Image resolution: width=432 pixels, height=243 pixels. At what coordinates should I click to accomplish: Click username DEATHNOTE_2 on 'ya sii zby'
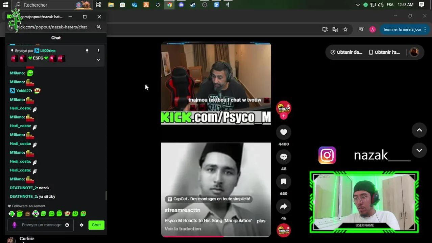23,196
